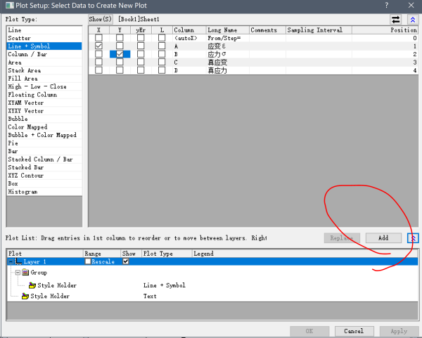Click the Line + Symbol Style Holder icon
The image size is (422, 338).
[32, 285]
